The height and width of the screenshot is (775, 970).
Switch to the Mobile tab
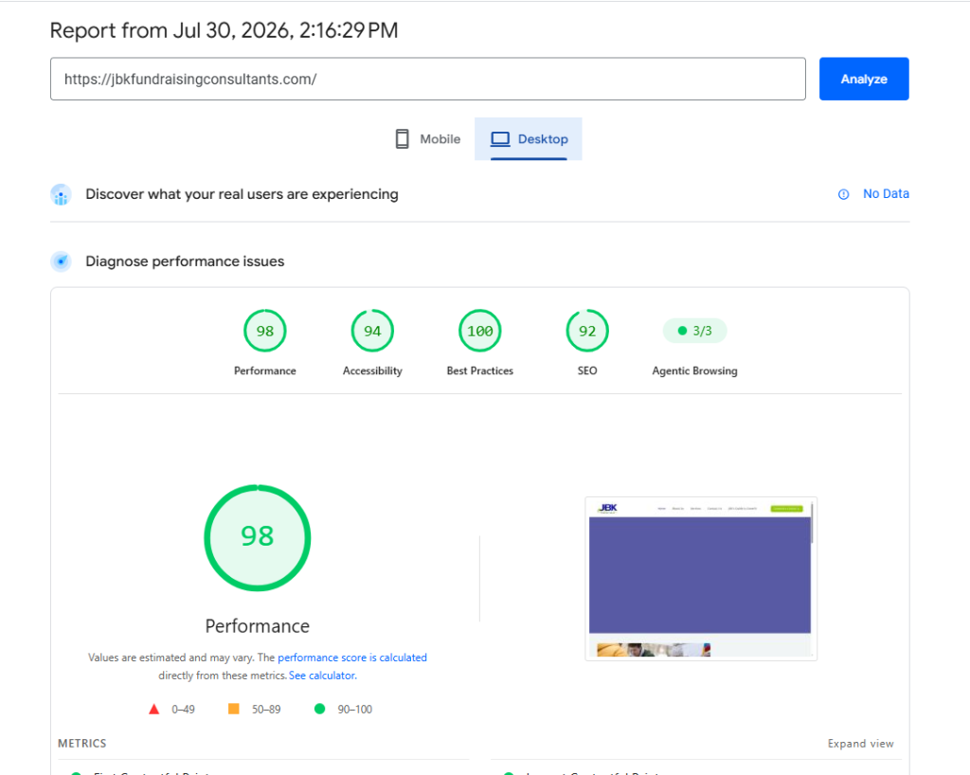427,138
